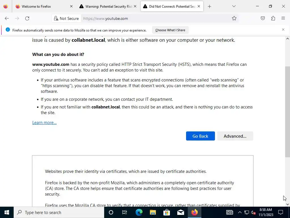Close the Warning: Potential Security Risk tab
Screen dimensions: 290x218
tap(135, 6)
